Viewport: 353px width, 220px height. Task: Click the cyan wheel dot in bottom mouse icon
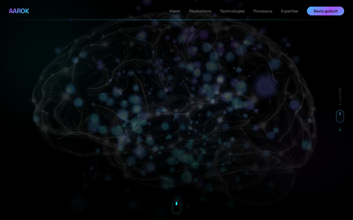pos(176,204)
